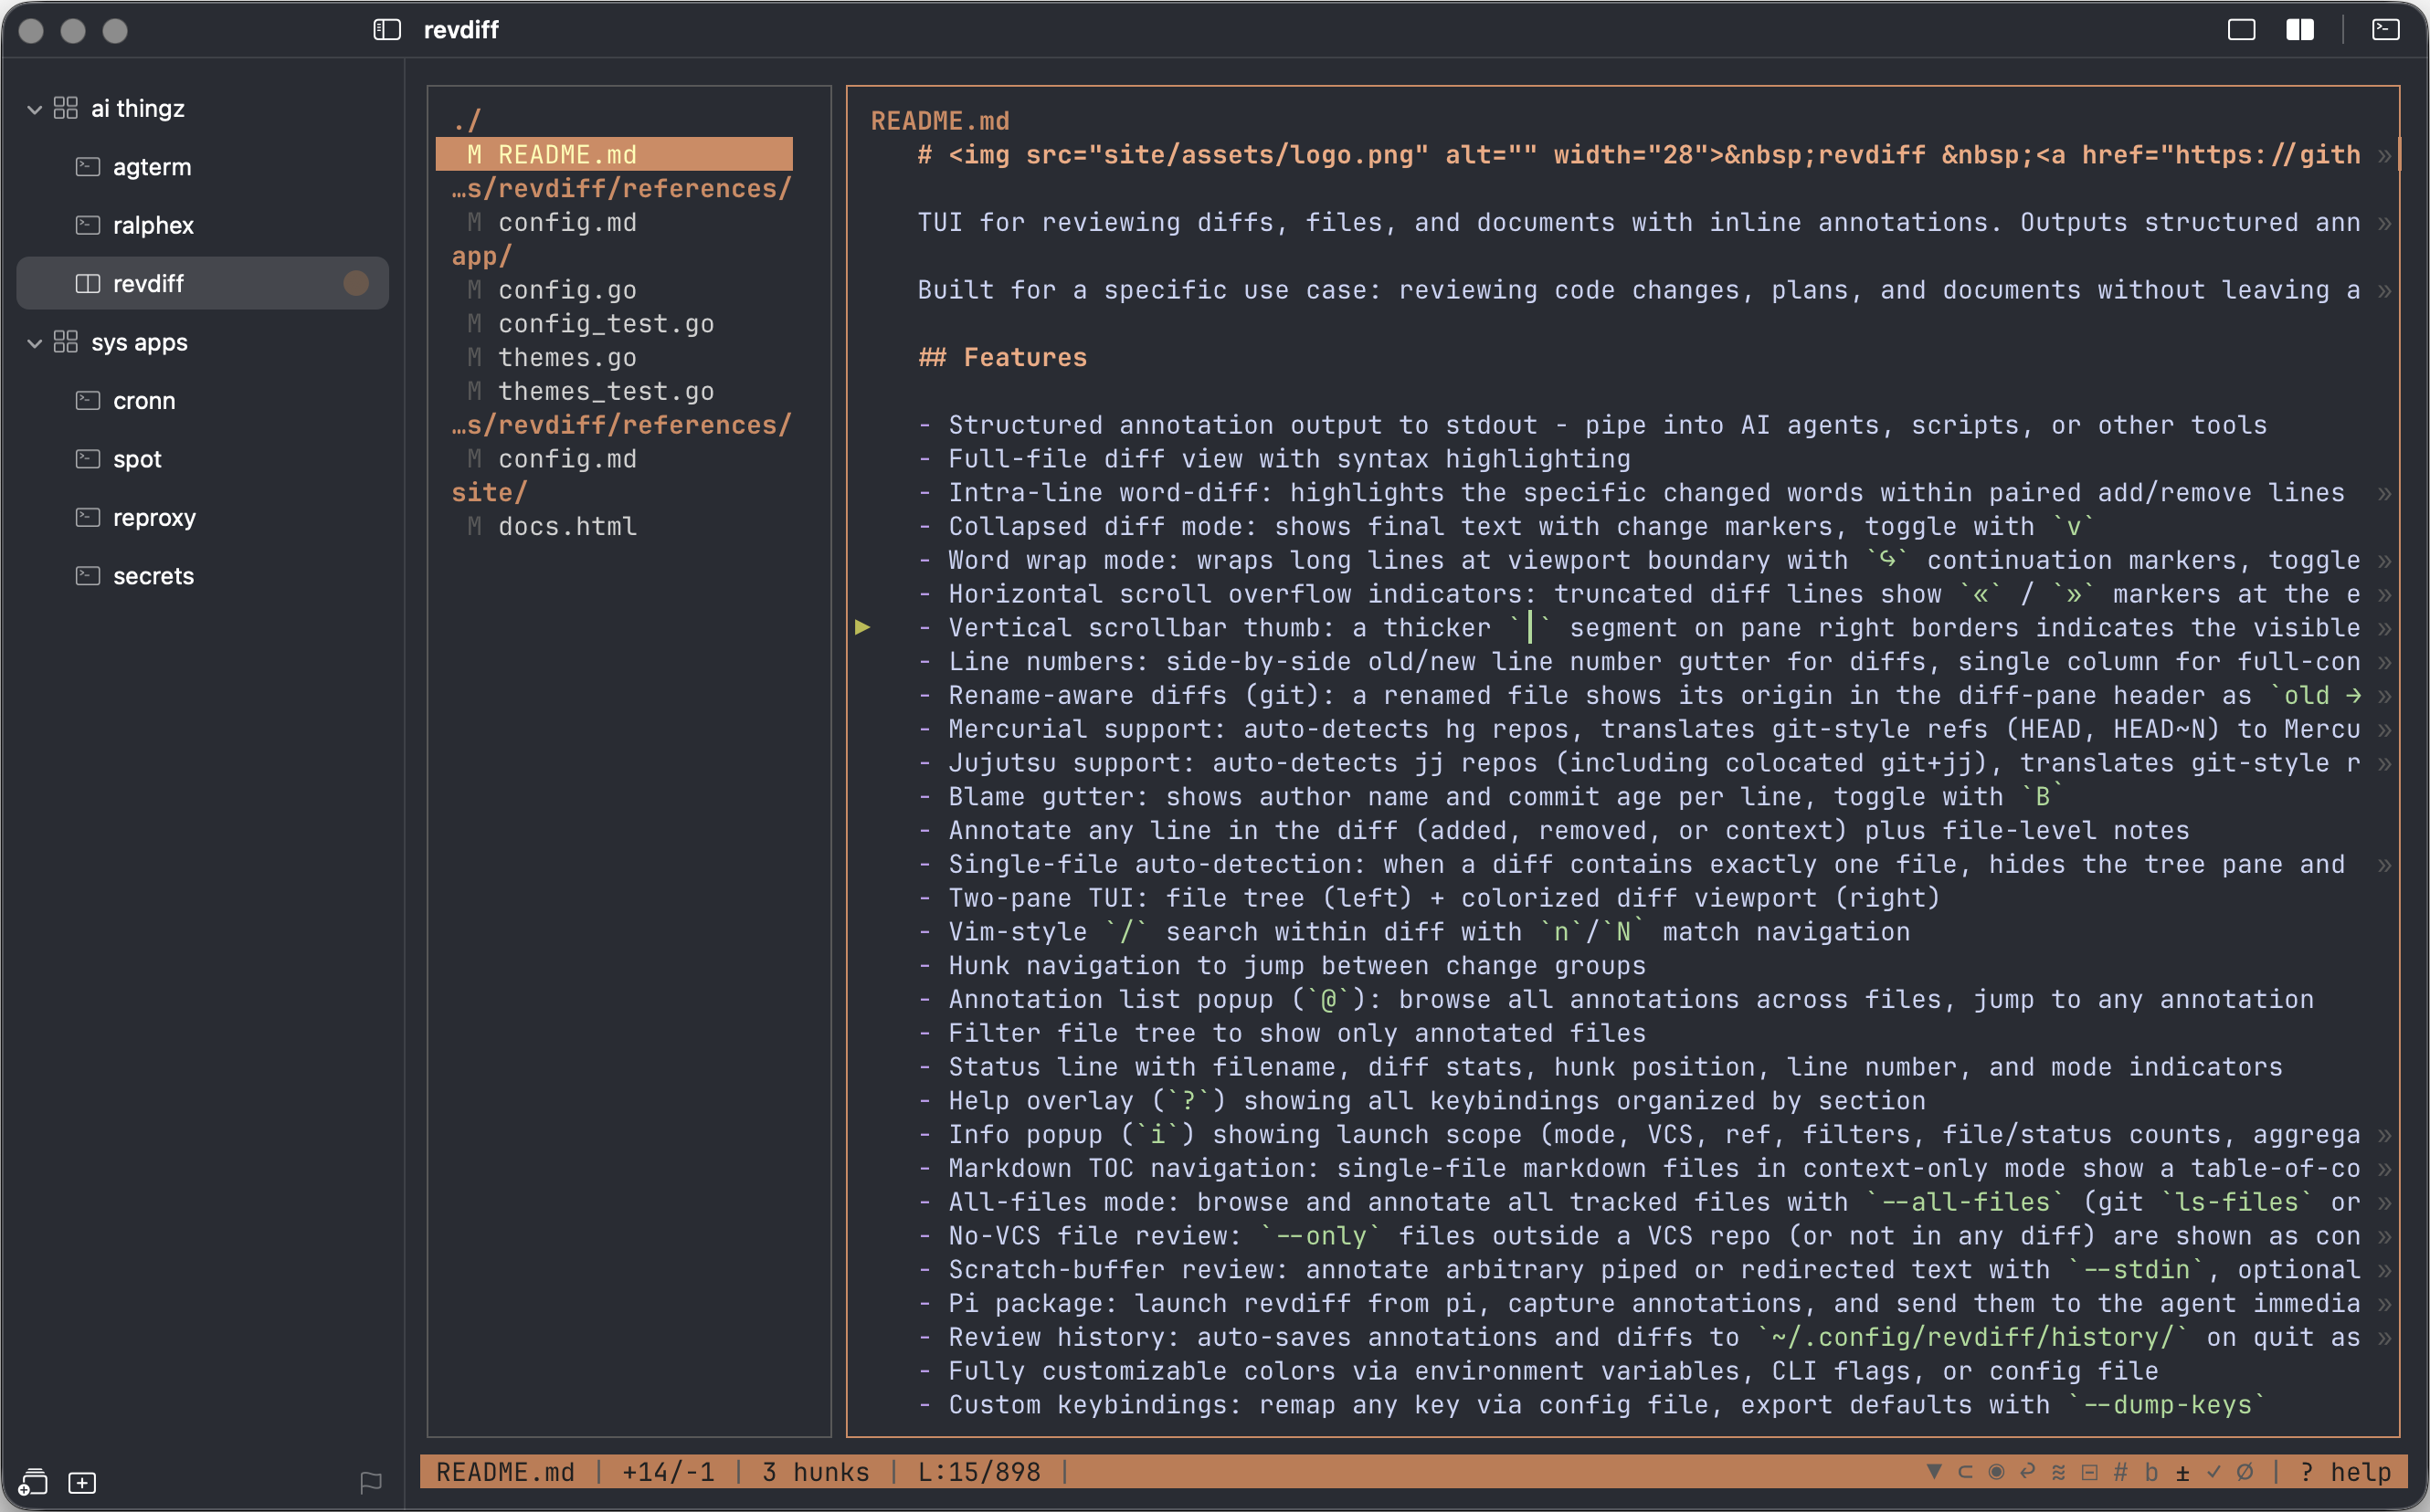The height and width of the screenshot is (1512, 2430).
Task: Click the flag icon at sidebar bottom
Action: click(370, 1482)
